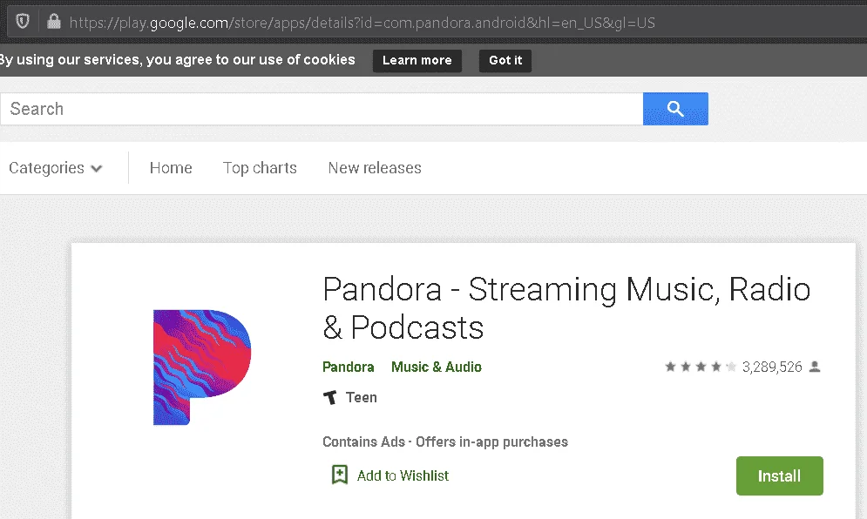867x519 pixels.
Task: Click the chevron next to Categories
Action: point(96,169)
